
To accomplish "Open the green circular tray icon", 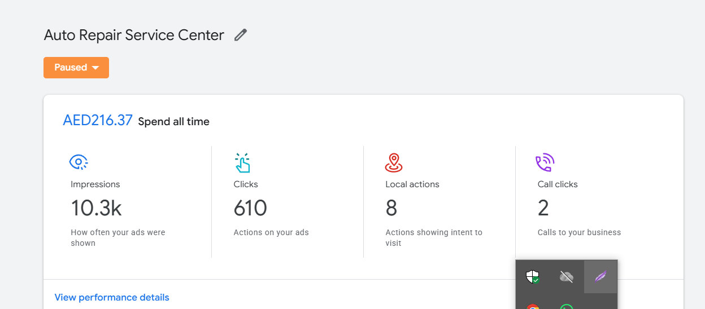I will tap(566, 306).
